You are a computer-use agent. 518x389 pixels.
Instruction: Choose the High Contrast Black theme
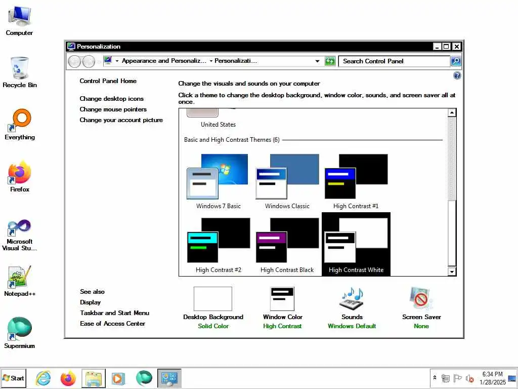pyautogui.click(x=287, y=245)
